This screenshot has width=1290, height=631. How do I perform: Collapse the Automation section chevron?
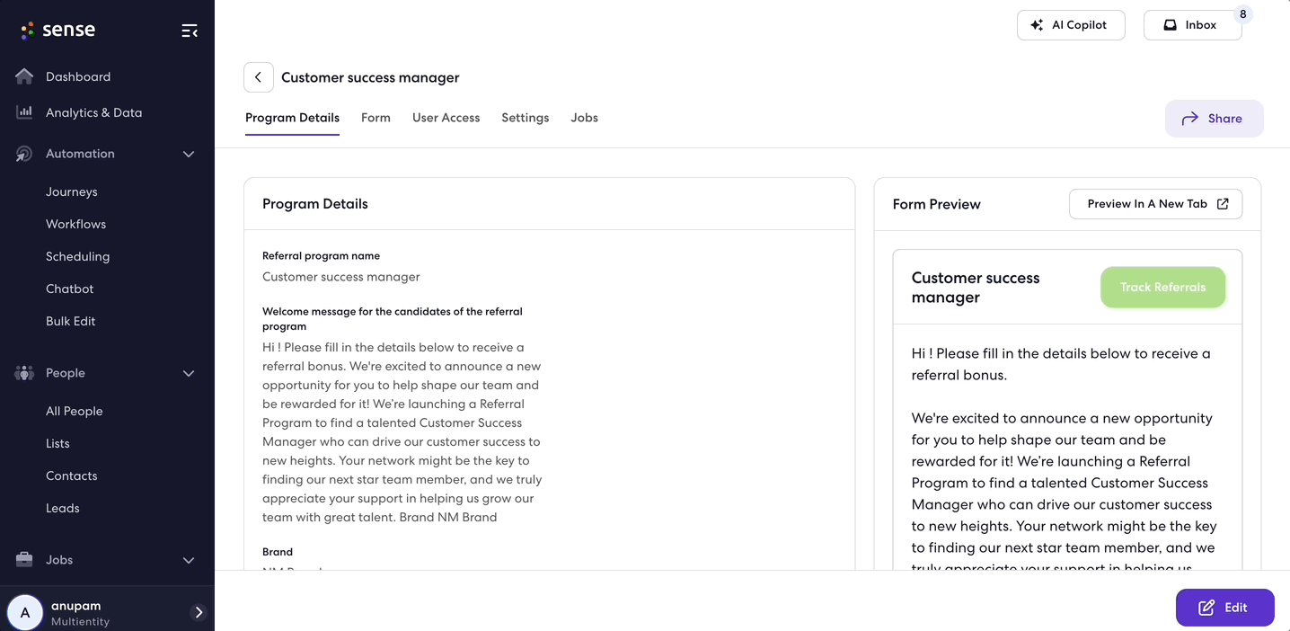(189, 154)
